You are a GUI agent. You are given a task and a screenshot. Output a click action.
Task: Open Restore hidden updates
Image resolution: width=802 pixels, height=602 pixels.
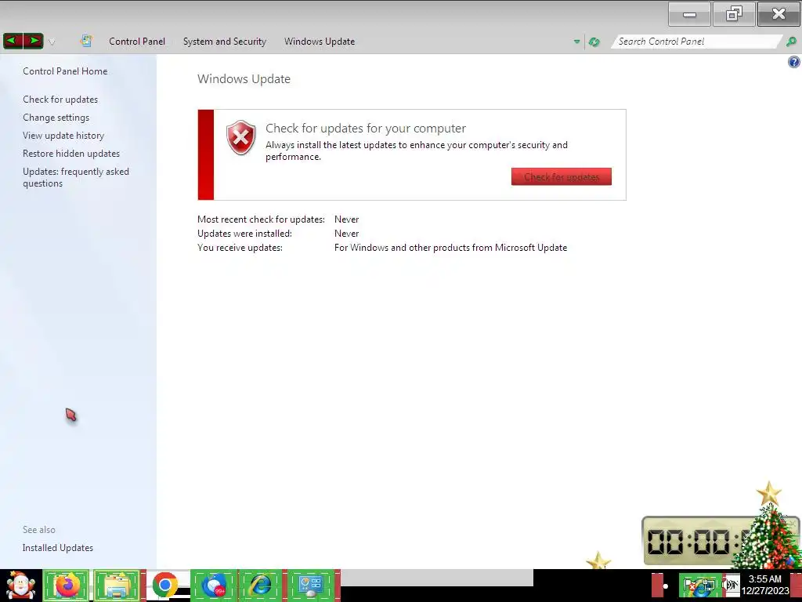[x=71, y=154]
